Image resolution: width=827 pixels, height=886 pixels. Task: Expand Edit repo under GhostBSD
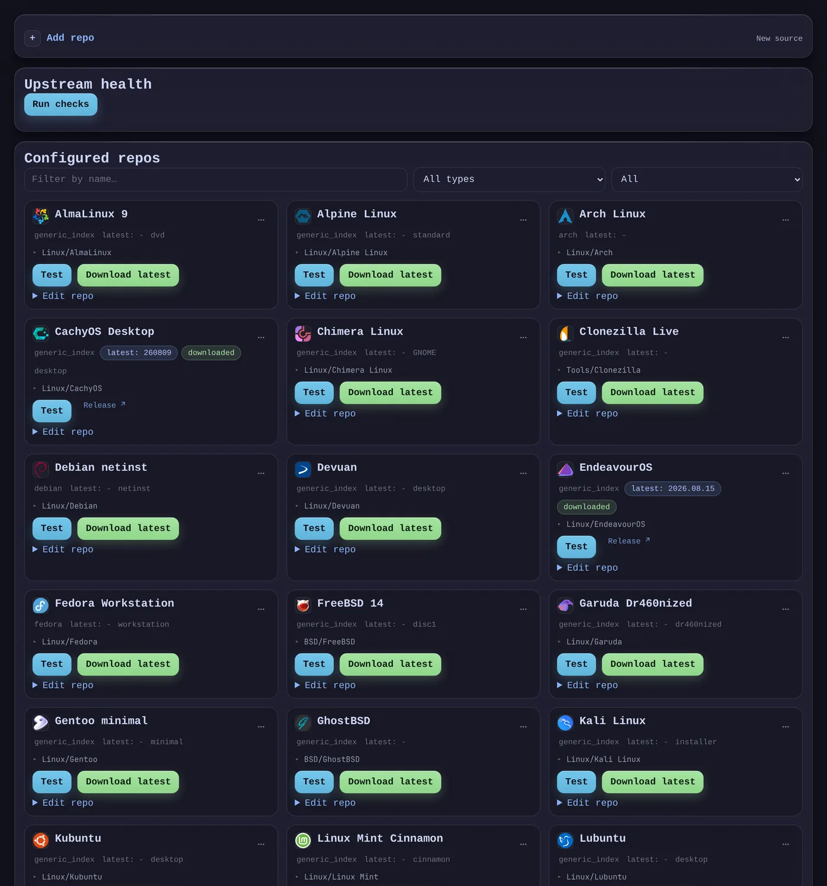click(325, 803)
